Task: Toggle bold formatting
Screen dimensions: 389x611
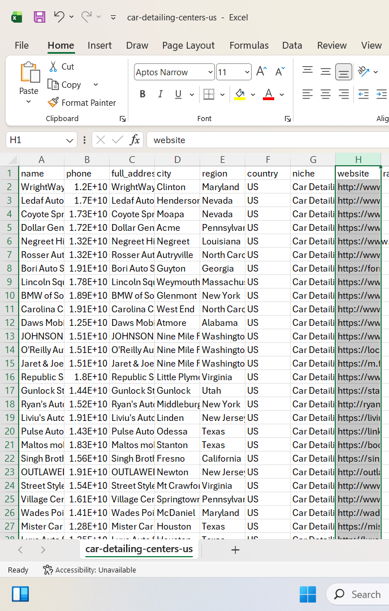Action: tap(142, 94)
